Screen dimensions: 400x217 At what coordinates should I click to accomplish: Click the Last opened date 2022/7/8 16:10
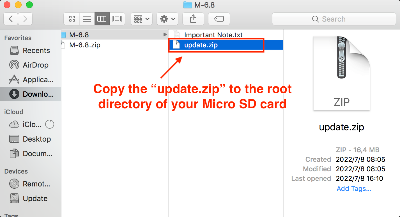[x=359, y=179]
